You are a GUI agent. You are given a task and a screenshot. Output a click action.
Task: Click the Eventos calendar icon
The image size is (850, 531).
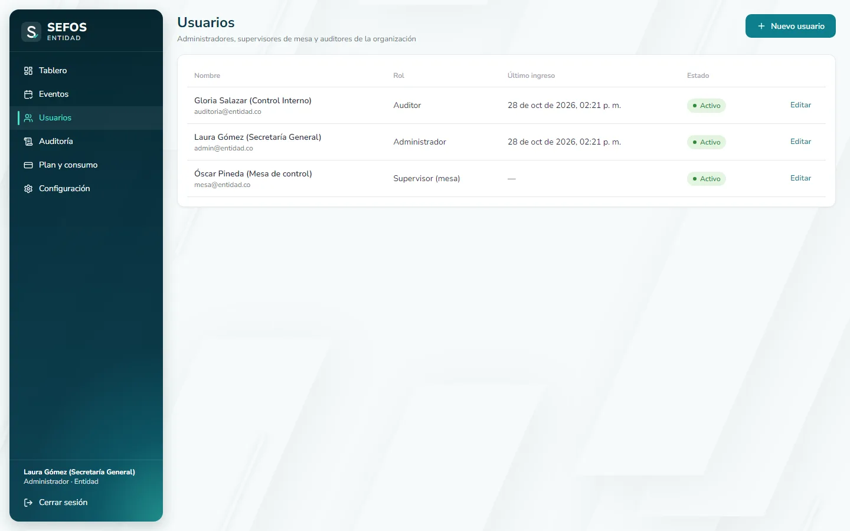click(x=28, y=94)
